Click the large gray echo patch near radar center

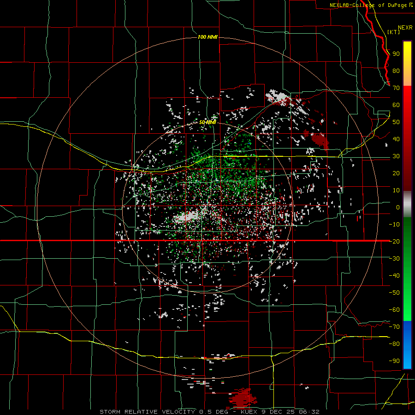point(187,217)
